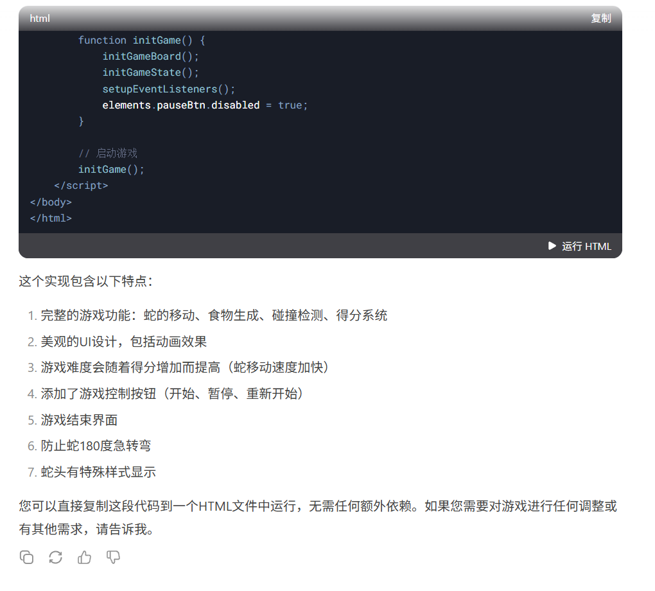This screenshot has width=655, height=591.
Task: Click code line setupEventListeners();
Action: pyautogui.click(x=169, y=89)
